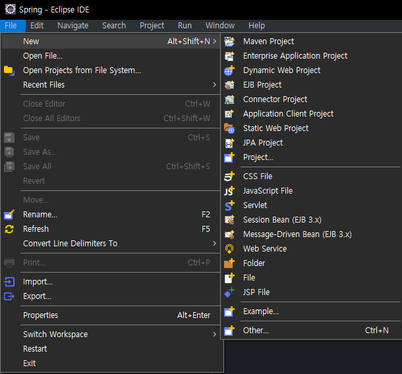The height and width of the screenshot is (374, 402).
Task: Expand the Recent Files submenu arrow
Action: (x=215, y=85)
